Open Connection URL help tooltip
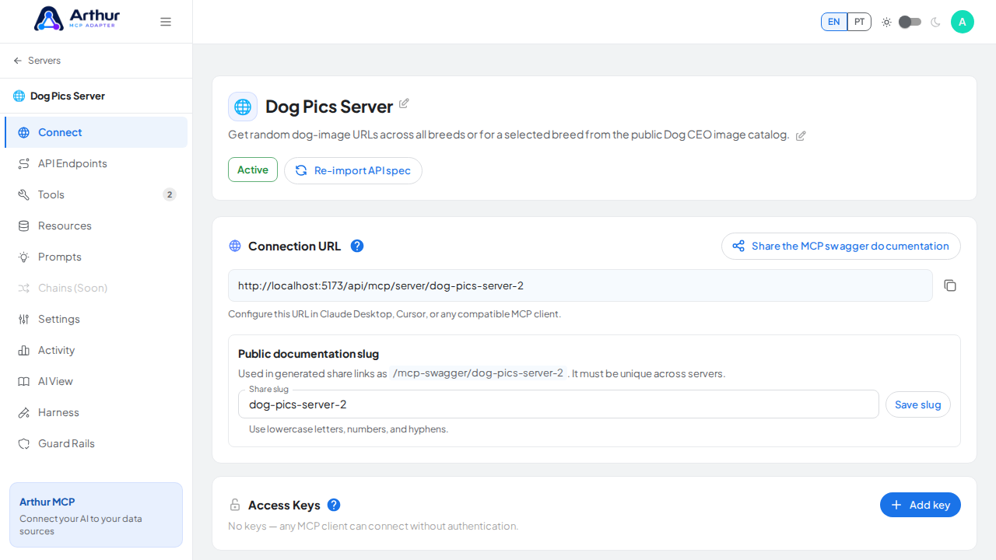The width and height of the screenshot is (996, 560). (357, 246)
